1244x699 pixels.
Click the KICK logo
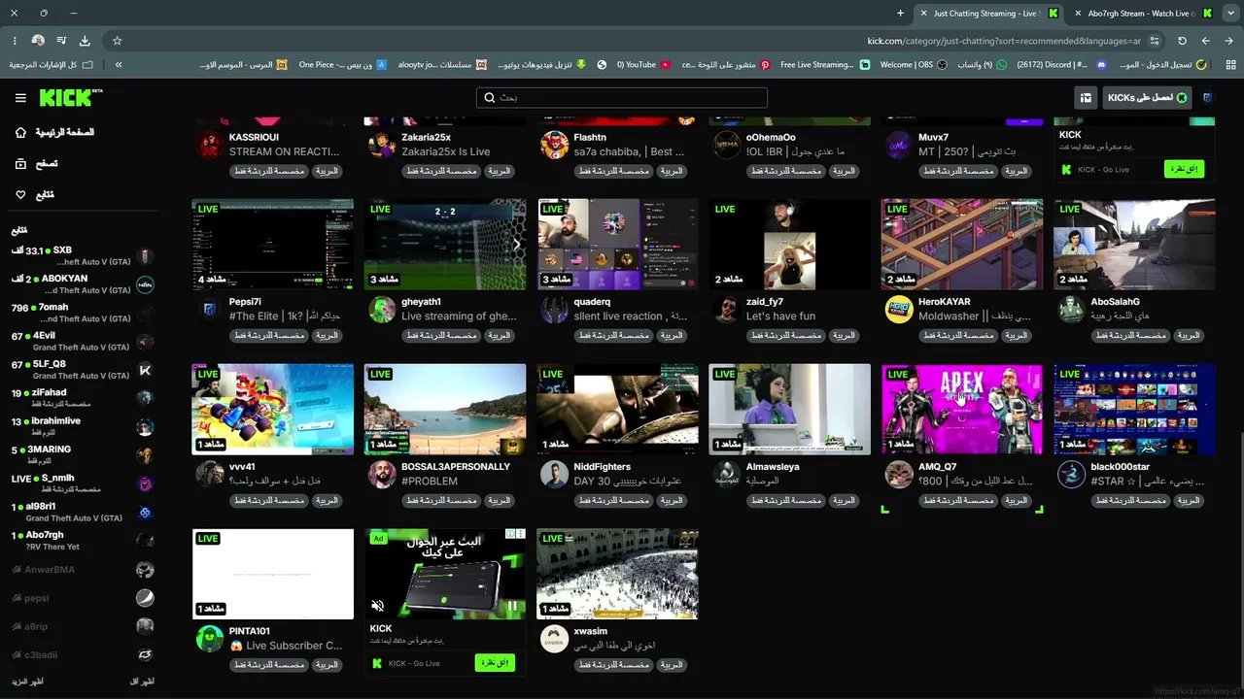(x=70, y=97)
